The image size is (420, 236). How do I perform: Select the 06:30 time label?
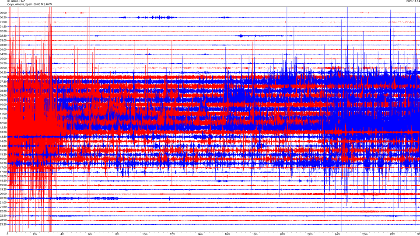(x=3, y=73)
